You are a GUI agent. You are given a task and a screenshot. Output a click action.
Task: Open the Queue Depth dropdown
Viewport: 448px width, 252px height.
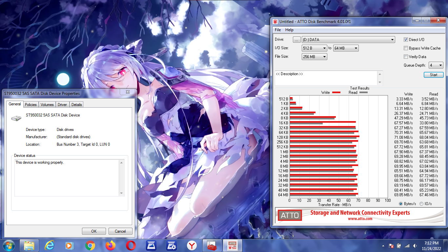point(436,65)
